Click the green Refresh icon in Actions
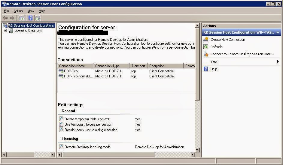The width and height of the screenshot is (283, 165). [206, 47]
